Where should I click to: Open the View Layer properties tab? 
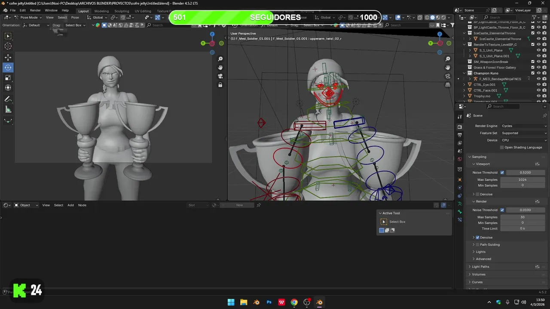click(460, 143)
